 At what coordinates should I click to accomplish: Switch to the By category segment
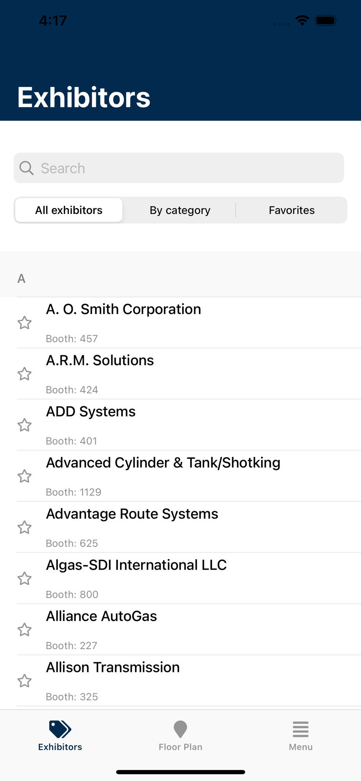[x=180, y=210]
